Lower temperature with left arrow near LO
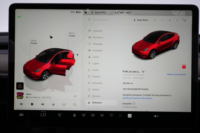 click(x=36, y=115)
